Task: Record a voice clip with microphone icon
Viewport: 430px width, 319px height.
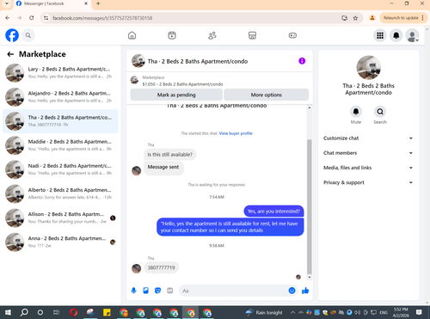Action: 133,291
